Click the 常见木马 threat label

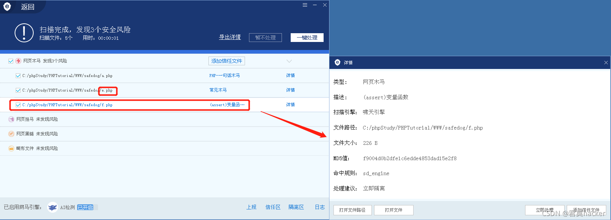pyautogui.click(x=218, y=90)
